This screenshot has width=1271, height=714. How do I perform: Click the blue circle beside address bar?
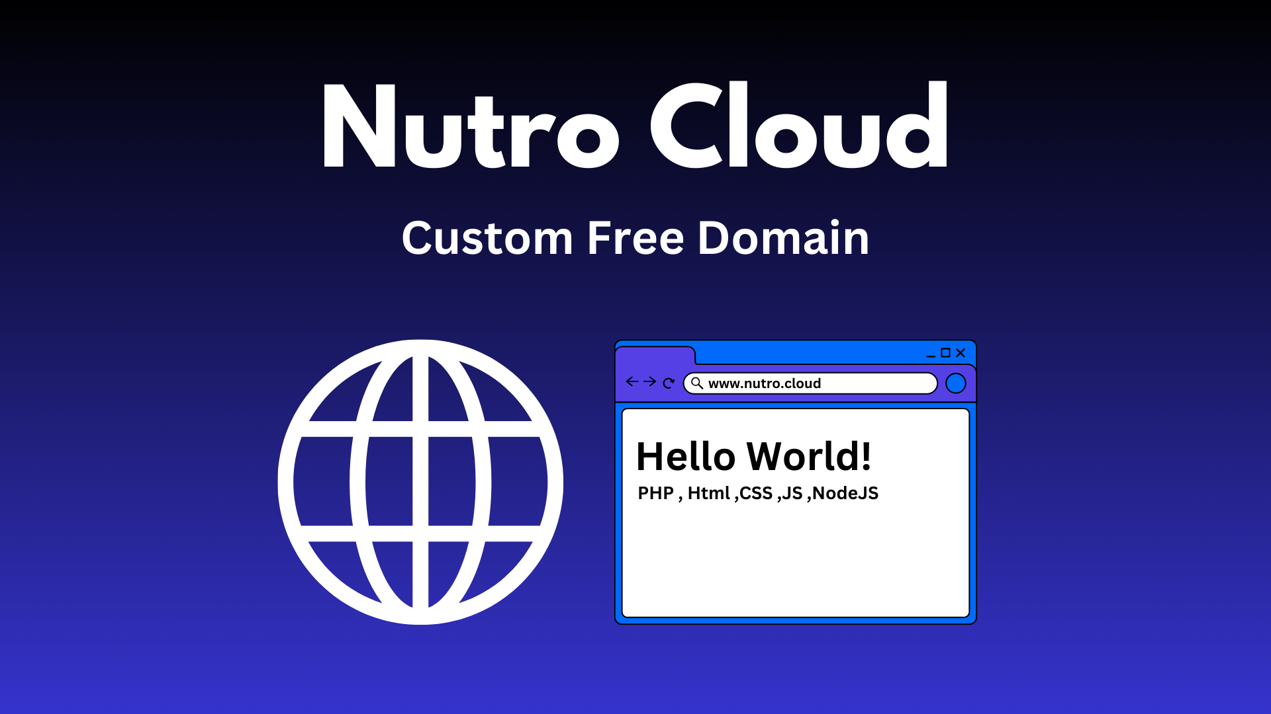point(956,383)
